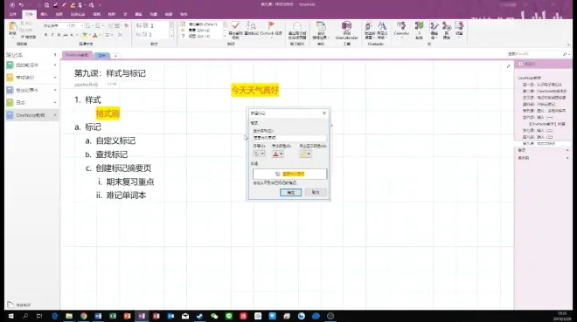Select the To Do checkbox tag in gallery

click(x=200, y=24)
